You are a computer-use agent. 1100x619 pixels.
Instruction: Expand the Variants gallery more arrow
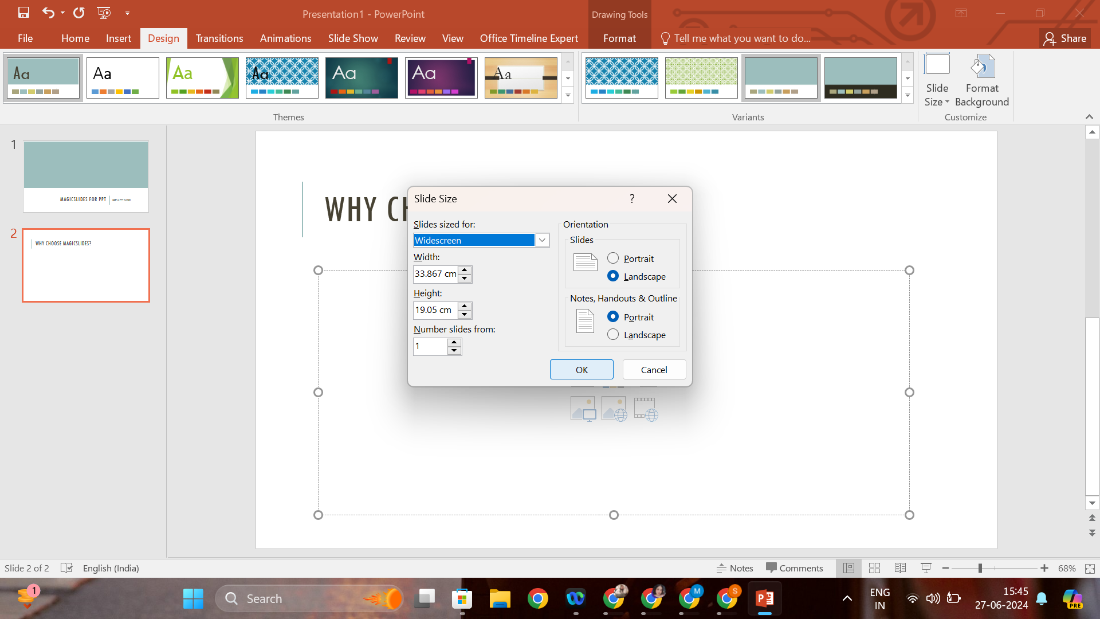[x=907, y=95]
